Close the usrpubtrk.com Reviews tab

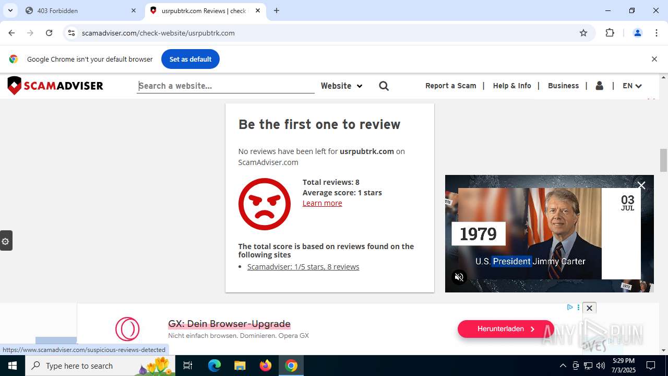tap(258, 10)
